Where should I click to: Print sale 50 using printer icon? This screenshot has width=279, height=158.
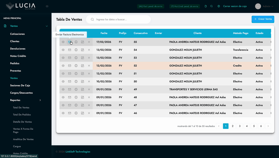click(76, 82)
